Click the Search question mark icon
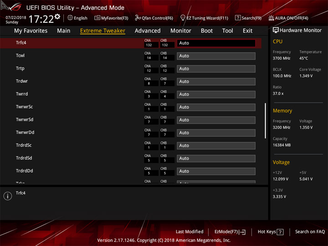328x246 pixels. tap(238, 18)
